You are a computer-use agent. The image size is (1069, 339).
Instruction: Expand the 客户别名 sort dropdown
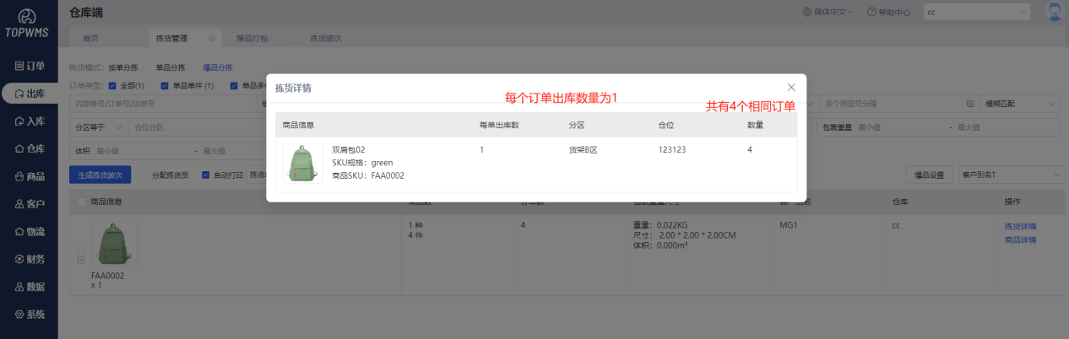[1011, 175]
